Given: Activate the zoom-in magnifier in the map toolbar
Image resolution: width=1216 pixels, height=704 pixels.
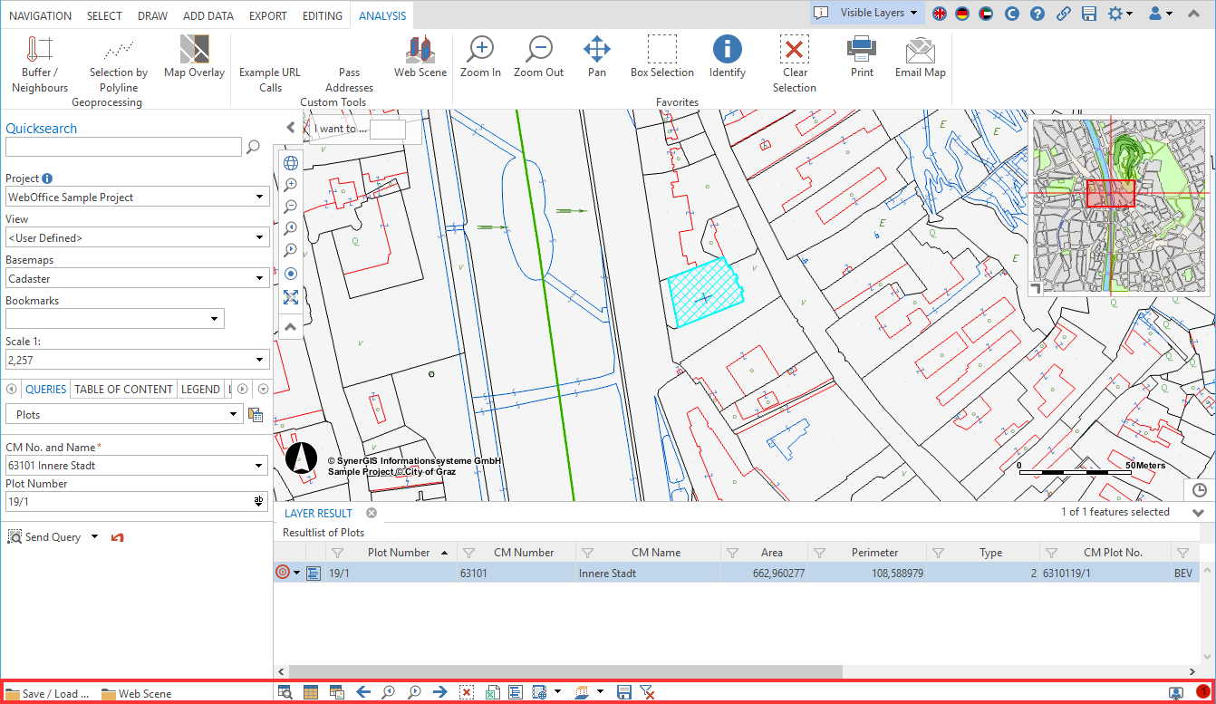Looking at the screenshot, I should (x=290, y=184).
